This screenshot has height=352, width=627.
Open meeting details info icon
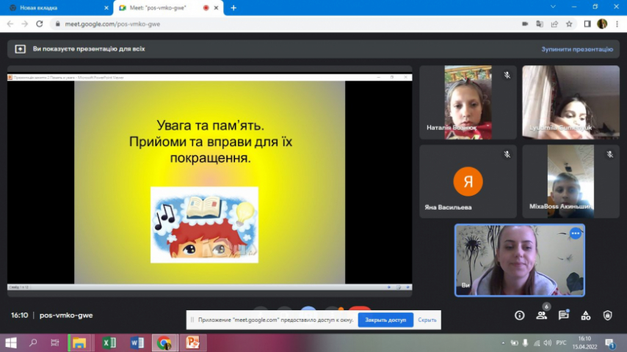pyautogui.click(x=520, y=315)
